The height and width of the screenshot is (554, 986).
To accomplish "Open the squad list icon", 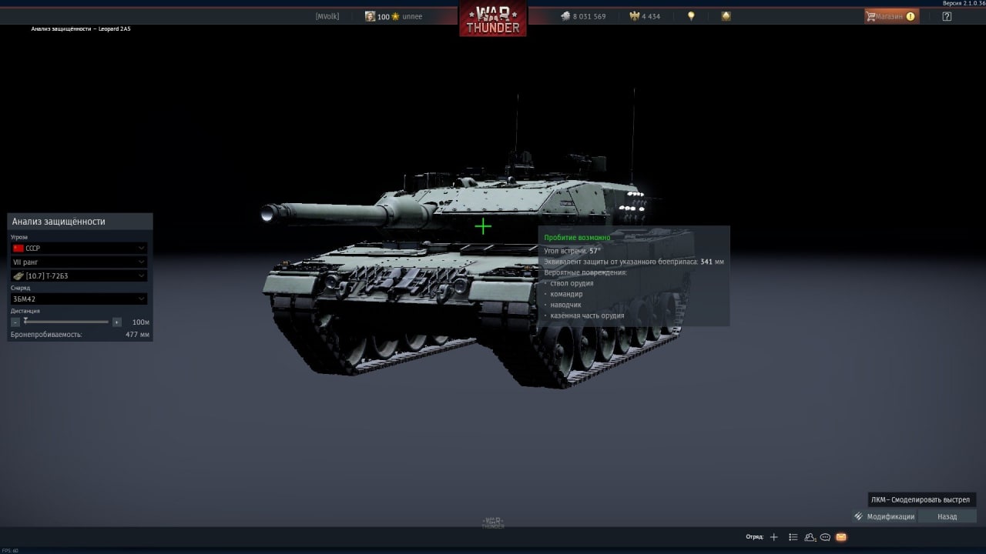I will click(x=793, y=537).
